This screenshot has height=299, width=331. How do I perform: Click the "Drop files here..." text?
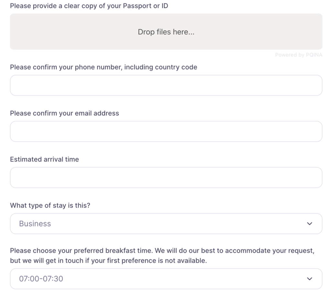click(166, 32)
